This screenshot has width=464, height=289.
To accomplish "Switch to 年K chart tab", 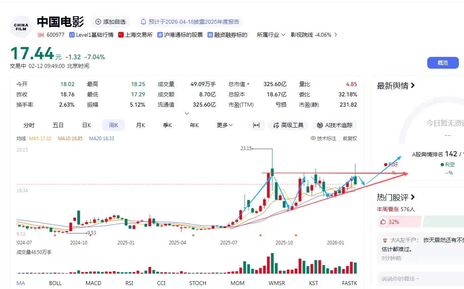I will coord(194,125).
